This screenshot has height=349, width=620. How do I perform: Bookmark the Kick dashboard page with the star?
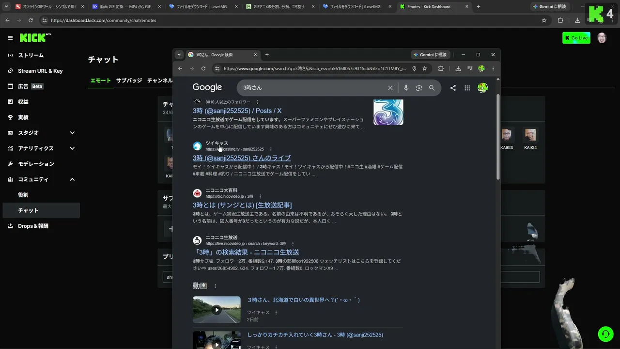click(x=544, y=20)
